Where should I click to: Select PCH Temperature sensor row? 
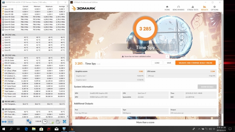click(x=33, y=104)
